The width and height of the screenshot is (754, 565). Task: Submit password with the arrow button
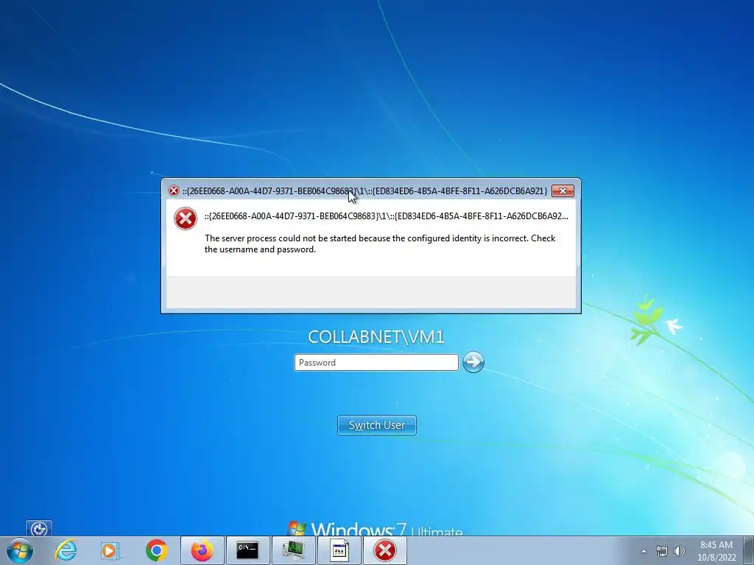point(473,362)
